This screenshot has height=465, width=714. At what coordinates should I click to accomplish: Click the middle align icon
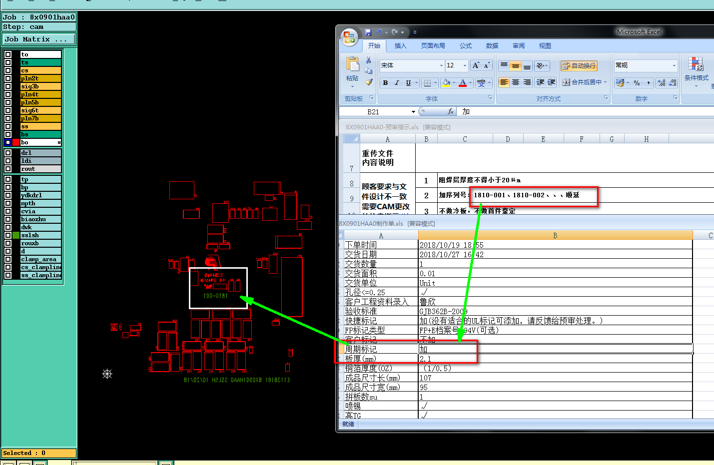[516, 65]
